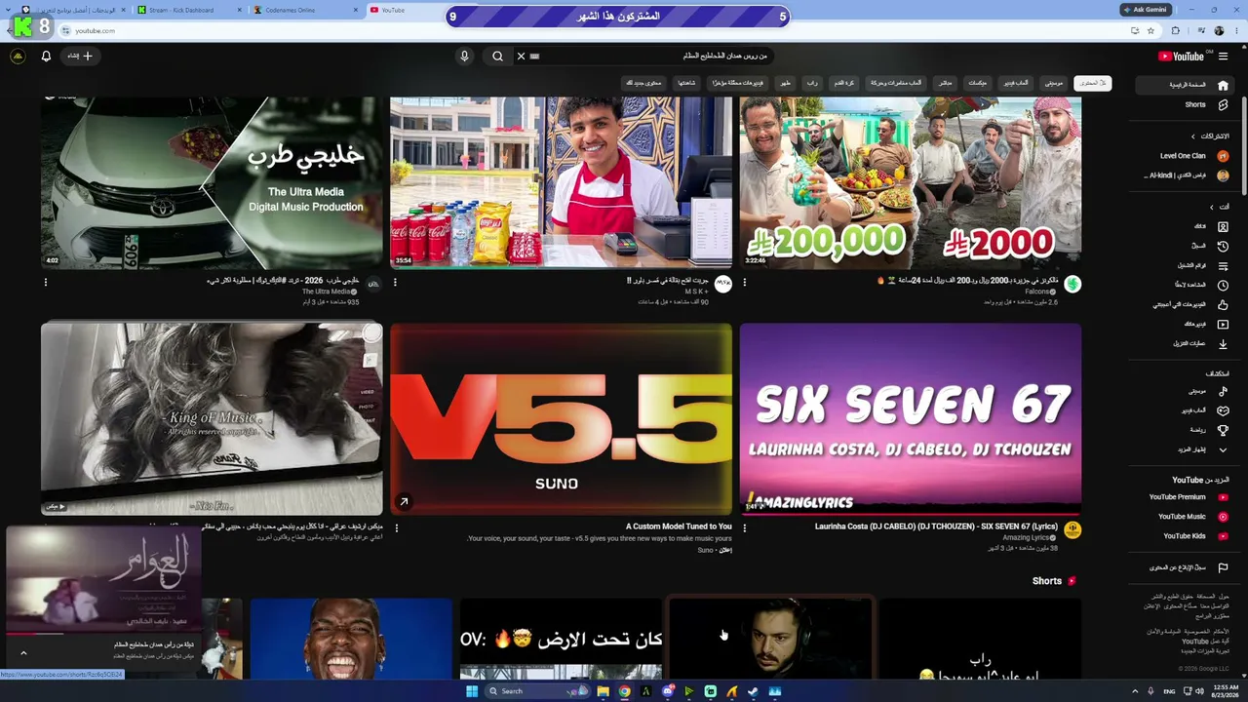Image resolution: width=1248 pixels, height=702 pixels.
Task: Open options menu for Suno ad
Action: [x=395, y=528]
